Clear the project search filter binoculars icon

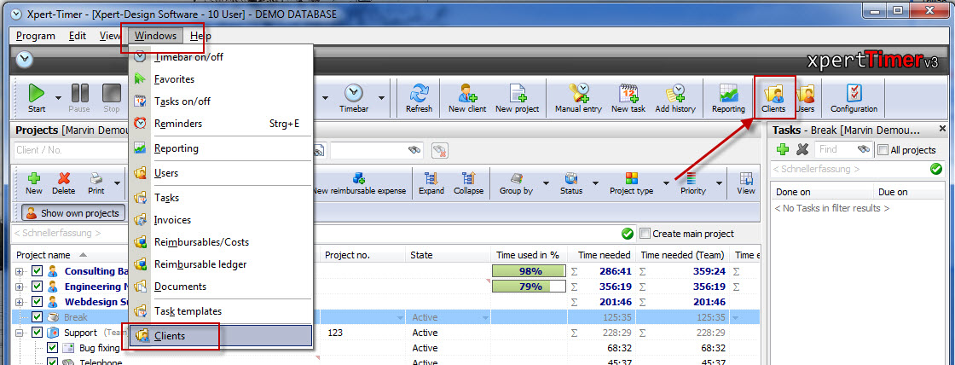pos(440,150)
